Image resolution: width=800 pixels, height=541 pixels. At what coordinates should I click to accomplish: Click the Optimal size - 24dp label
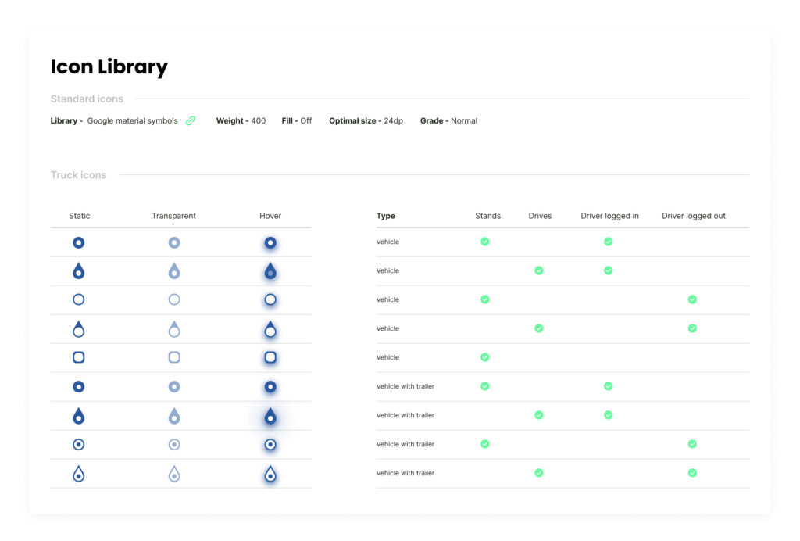click(366, 121)
